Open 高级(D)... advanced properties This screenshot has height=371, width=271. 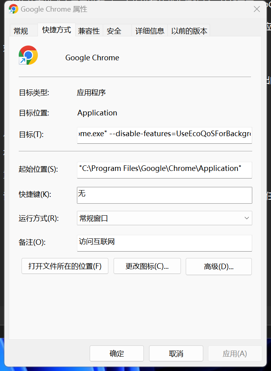(219, 266)
